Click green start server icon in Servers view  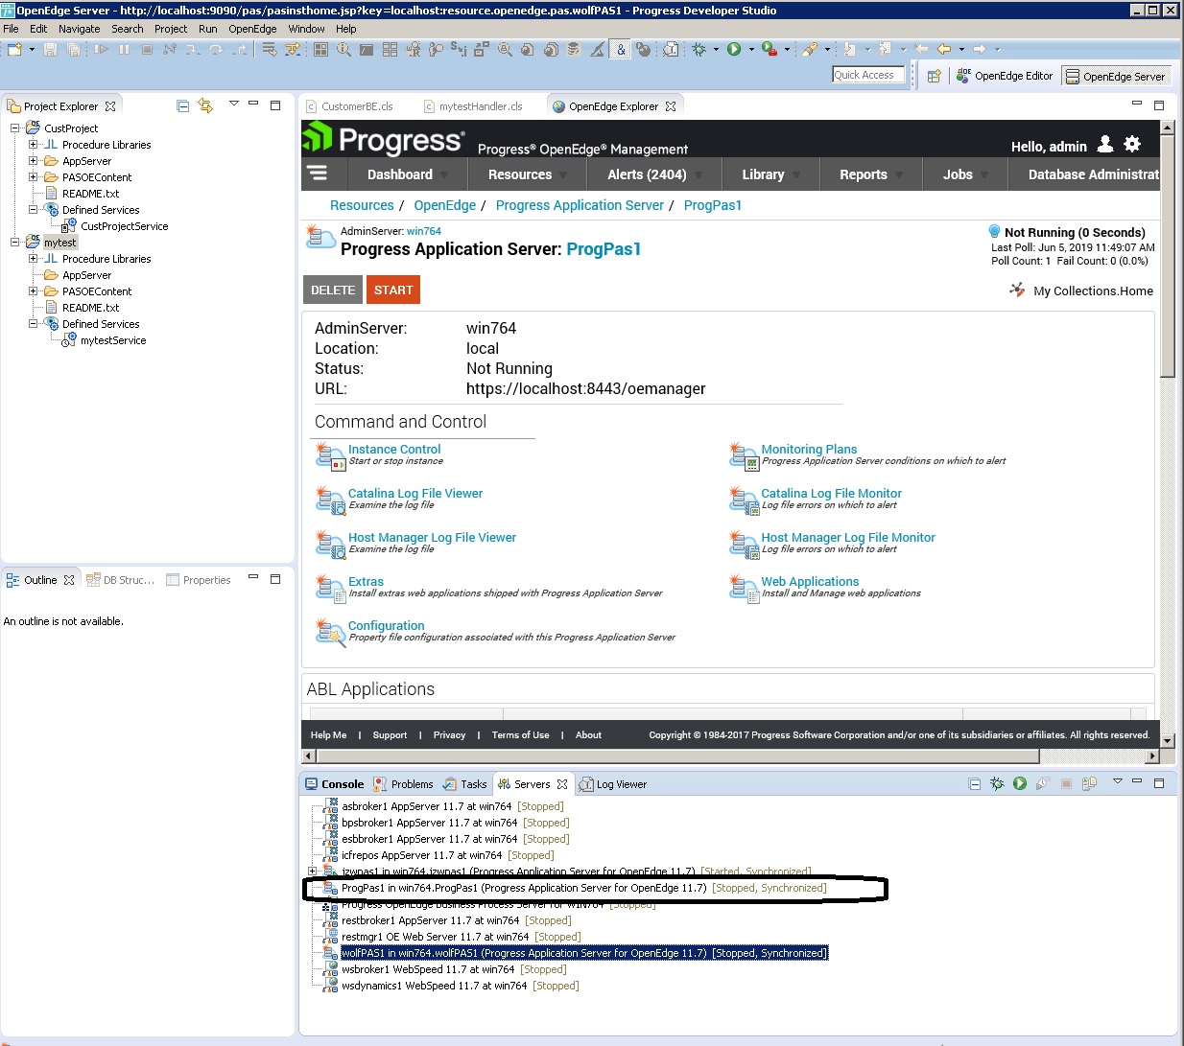point(1020,783)
